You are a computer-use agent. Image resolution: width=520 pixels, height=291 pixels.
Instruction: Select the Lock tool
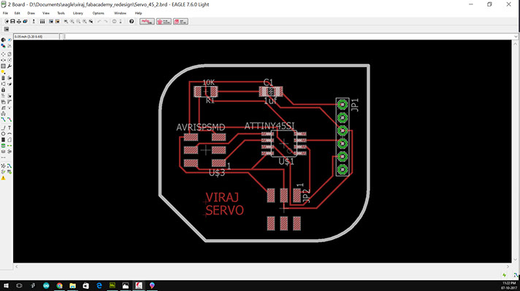coord(4,90)
